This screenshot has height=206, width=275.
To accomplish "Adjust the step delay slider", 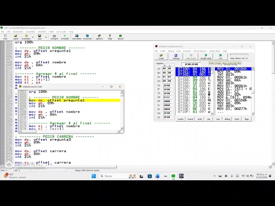I will pyautogui.click(x=239, y=55).
